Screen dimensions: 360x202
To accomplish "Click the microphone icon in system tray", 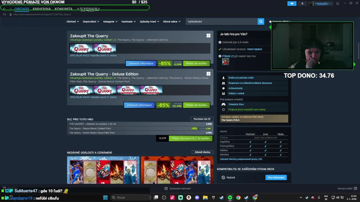I will coord(319,198).
